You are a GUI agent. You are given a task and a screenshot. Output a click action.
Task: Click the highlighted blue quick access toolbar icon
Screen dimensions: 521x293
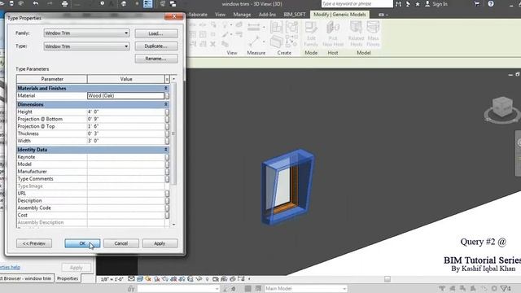click(148, 4)
